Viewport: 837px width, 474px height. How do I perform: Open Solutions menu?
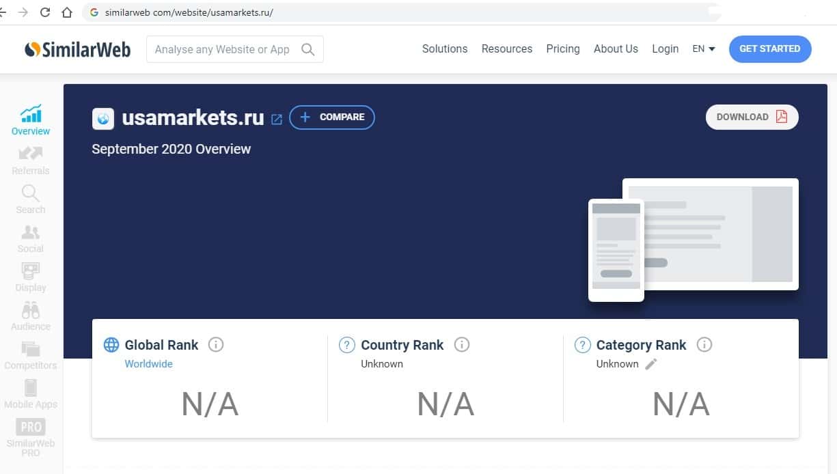coord(445,49)
